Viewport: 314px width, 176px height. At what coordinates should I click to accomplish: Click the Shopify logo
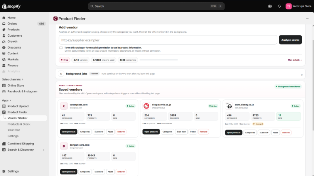(x=11, y=6)
